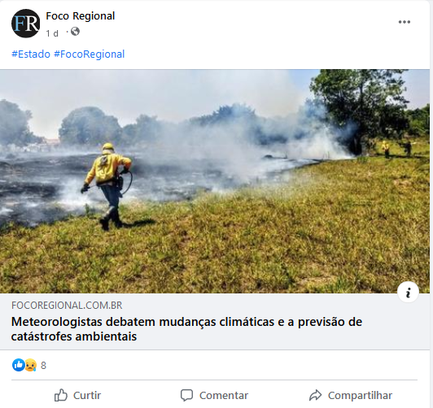Share the post via Compartilhar label
The height and width of the screenshot is (408, 433).
[x=360, y=396]
